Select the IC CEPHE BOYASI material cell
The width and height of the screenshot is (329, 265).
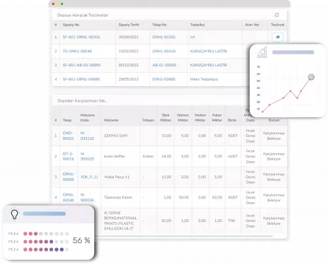click(x=120, y=220)
